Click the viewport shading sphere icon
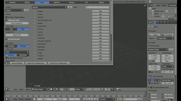 tap(52, 89)
